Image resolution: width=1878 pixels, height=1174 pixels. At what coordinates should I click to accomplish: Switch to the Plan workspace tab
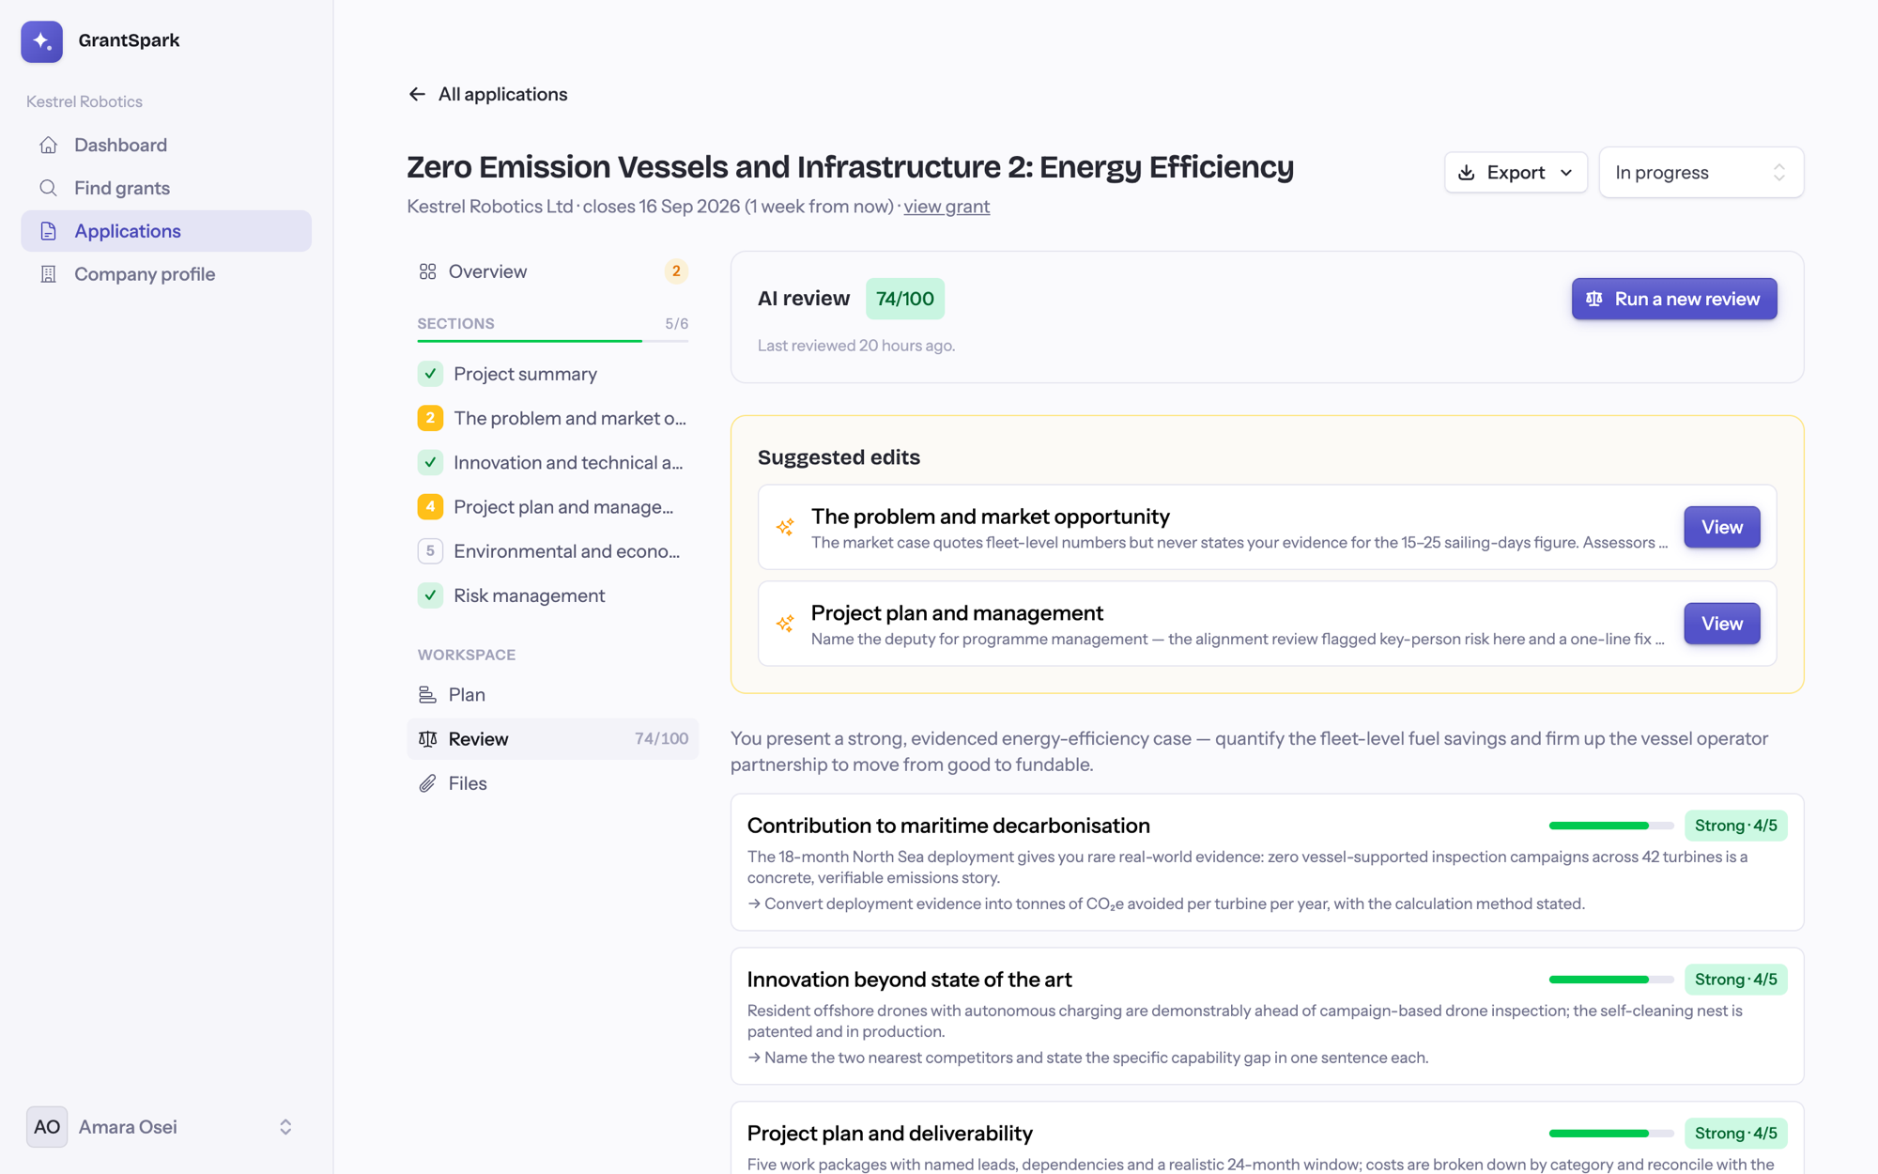click(553, 695)
